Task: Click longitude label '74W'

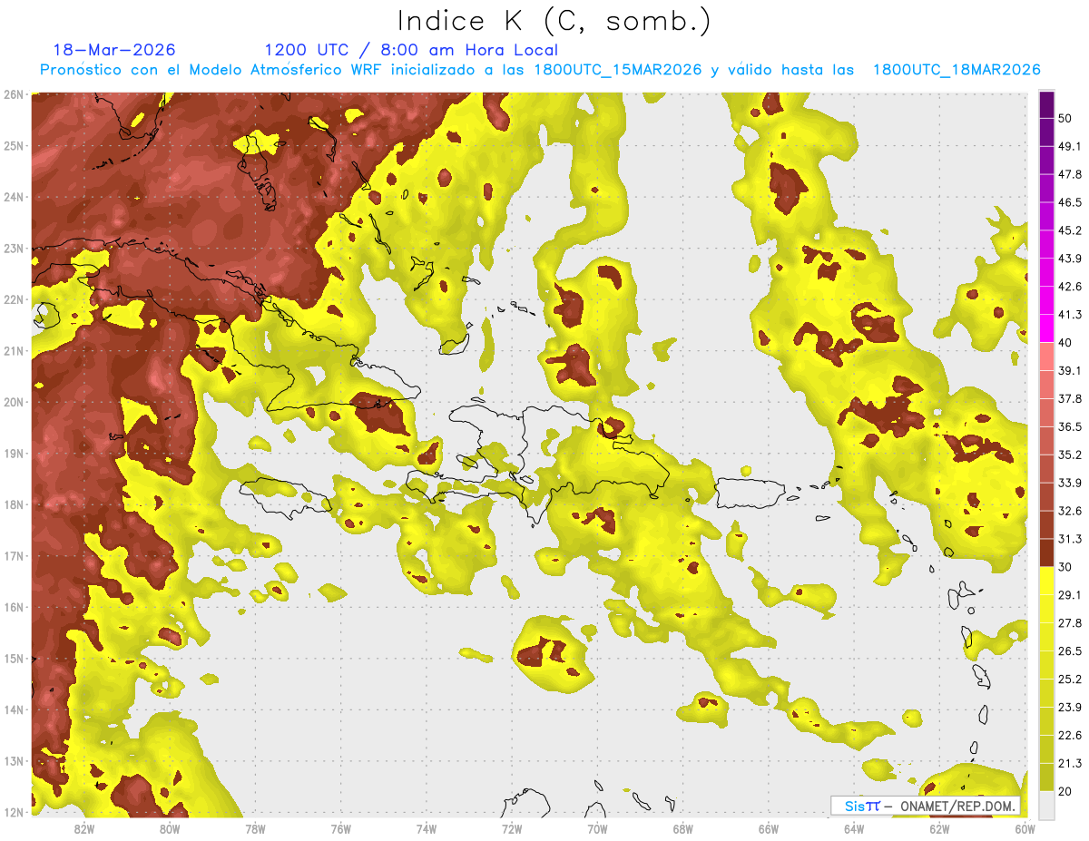Action: [x=426, y=829]
